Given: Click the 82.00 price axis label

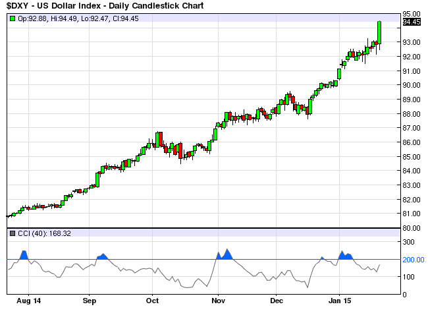Looking at the screenshot, I should (412, 200).
